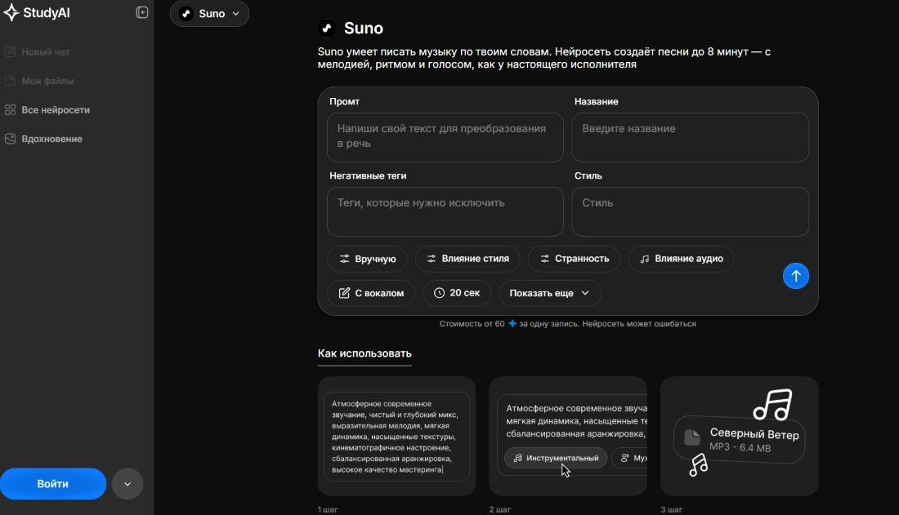Click the blue send arrow button
Screen dimensions: 899x515
[x=796, y=276]
